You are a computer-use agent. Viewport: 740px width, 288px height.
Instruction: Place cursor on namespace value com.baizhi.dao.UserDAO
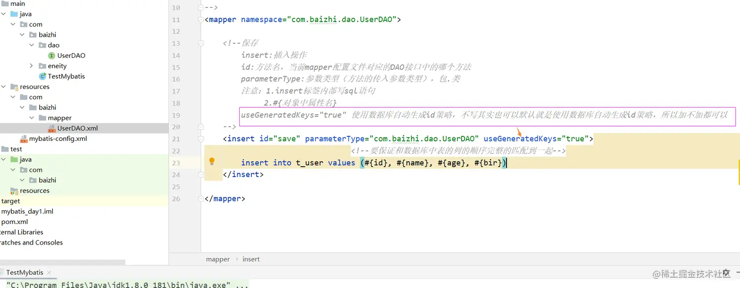[x=342, y=20]
